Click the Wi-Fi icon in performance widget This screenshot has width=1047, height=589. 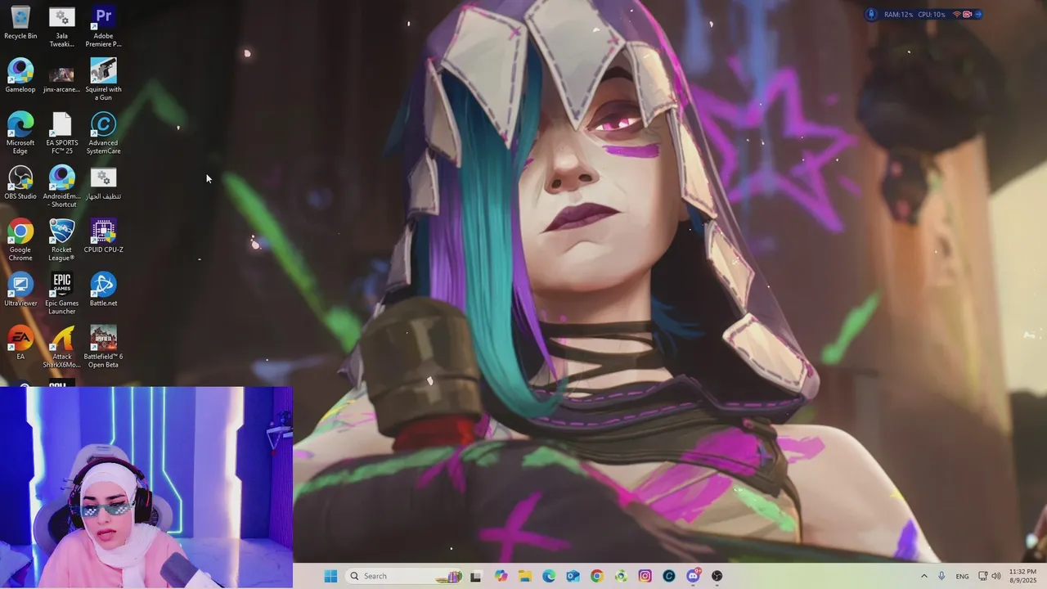(x=957, y=14)
